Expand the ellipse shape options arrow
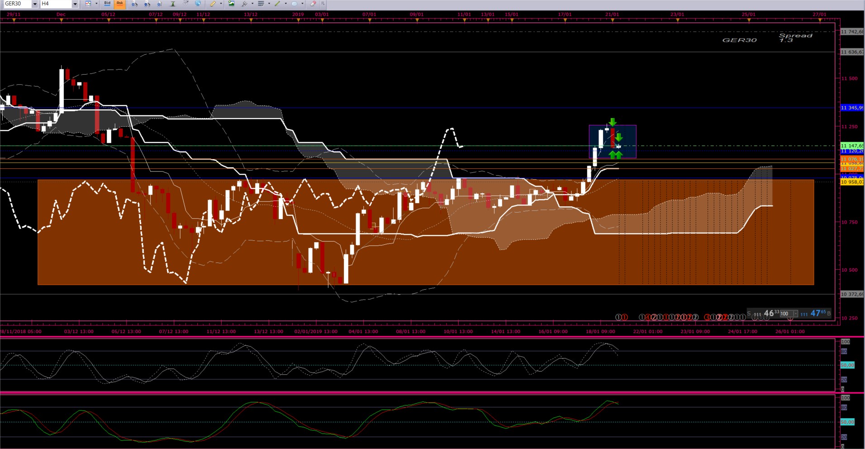The height and width of the screenshot is (449, 865). pos(302,4)
